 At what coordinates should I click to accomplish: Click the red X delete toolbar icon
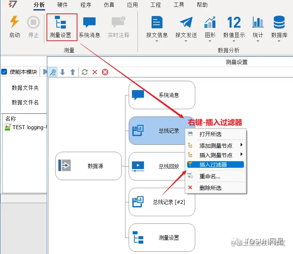click(x=95, y=72)
